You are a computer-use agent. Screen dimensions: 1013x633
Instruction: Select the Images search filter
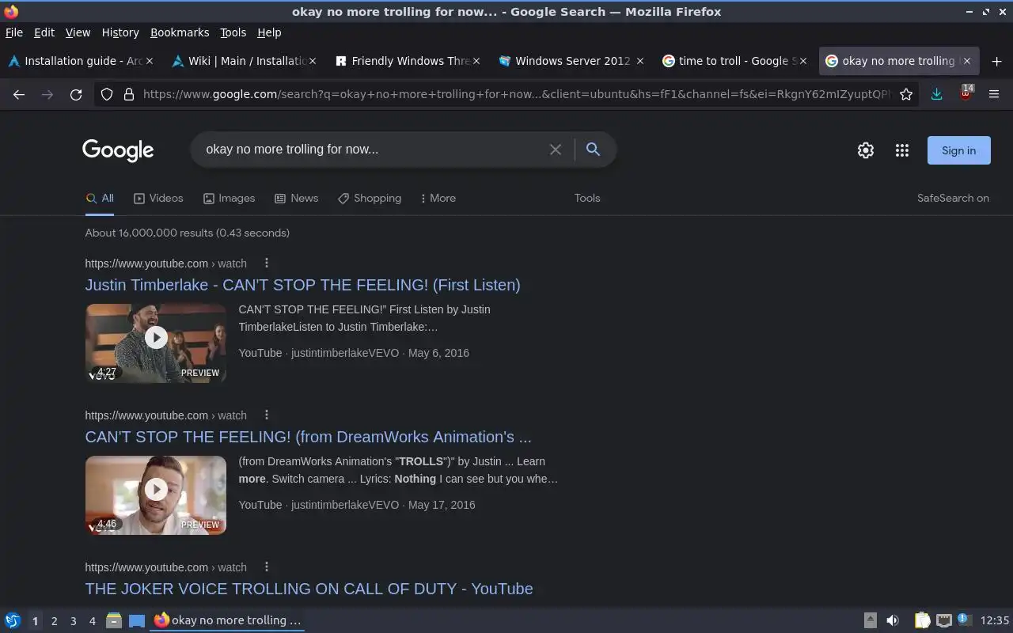pos(229,198)
